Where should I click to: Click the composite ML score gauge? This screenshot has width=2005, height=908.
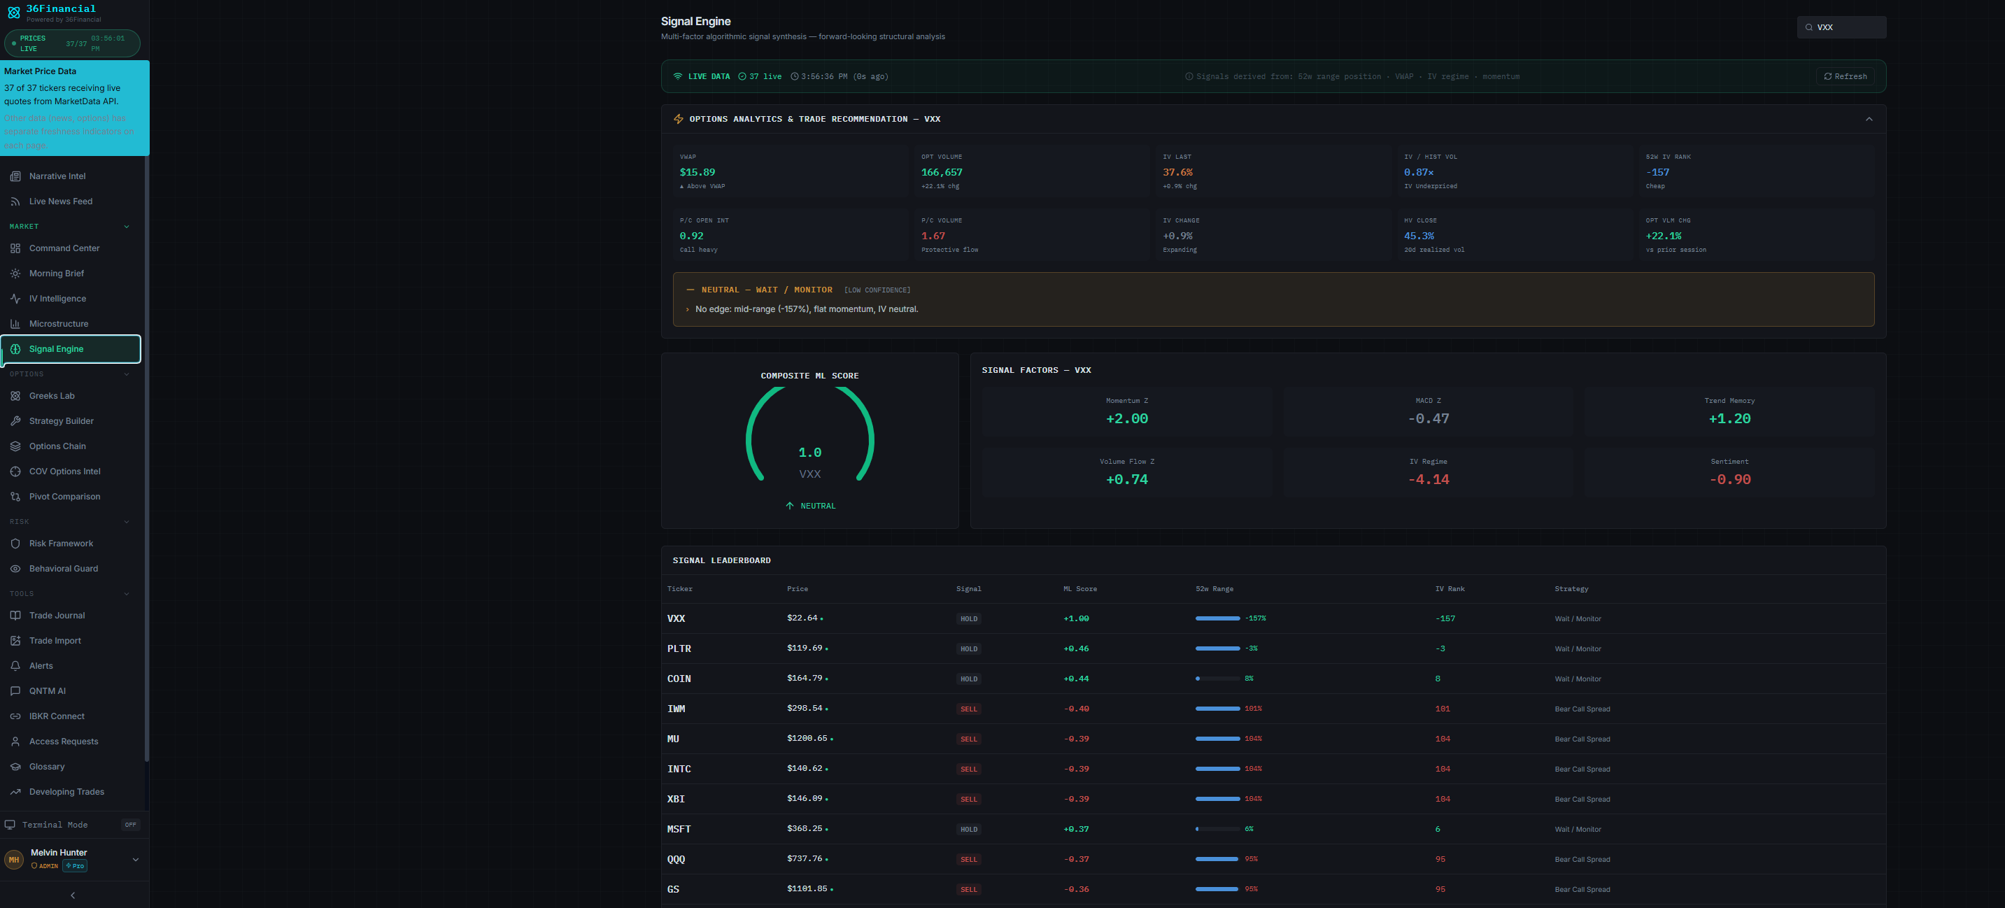coord(809,434)
